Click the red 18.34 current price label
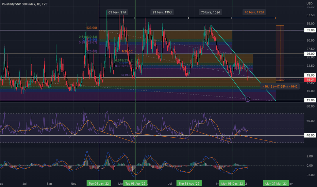 310,80
